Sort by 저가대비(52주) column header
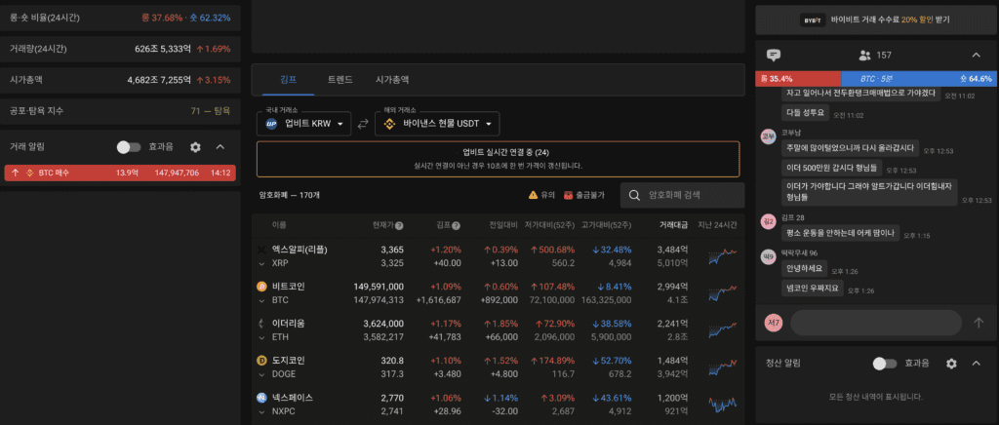Viewport: 999px width, 425px height. pos(551,225)
